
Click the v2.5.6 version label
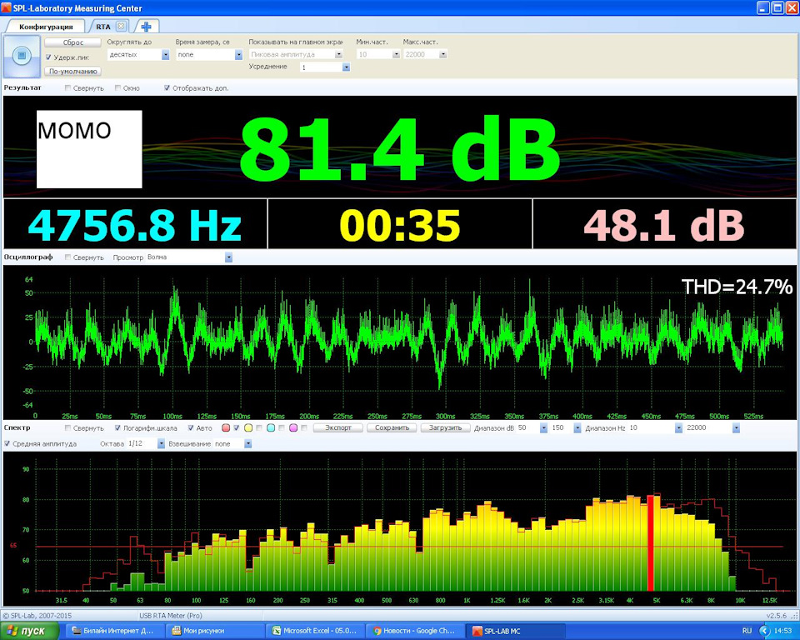[x=777, y=616]
